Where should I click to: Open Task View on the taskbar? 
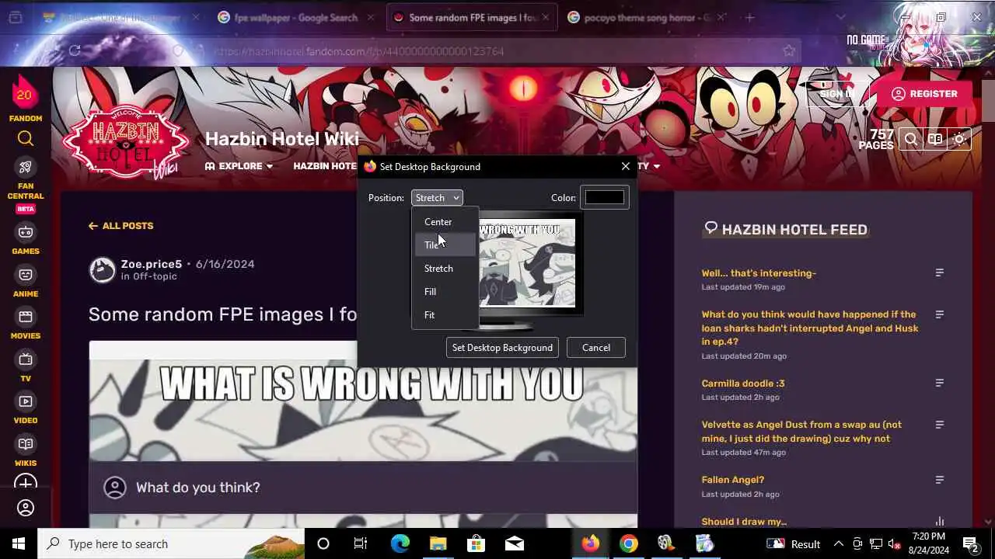coord(361,543)
